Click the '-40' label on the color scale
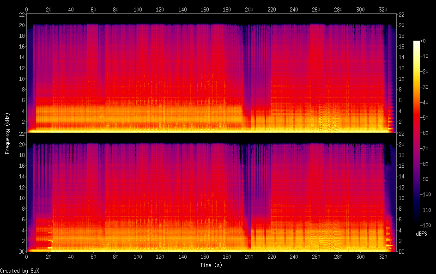 [x=424, y=103]
